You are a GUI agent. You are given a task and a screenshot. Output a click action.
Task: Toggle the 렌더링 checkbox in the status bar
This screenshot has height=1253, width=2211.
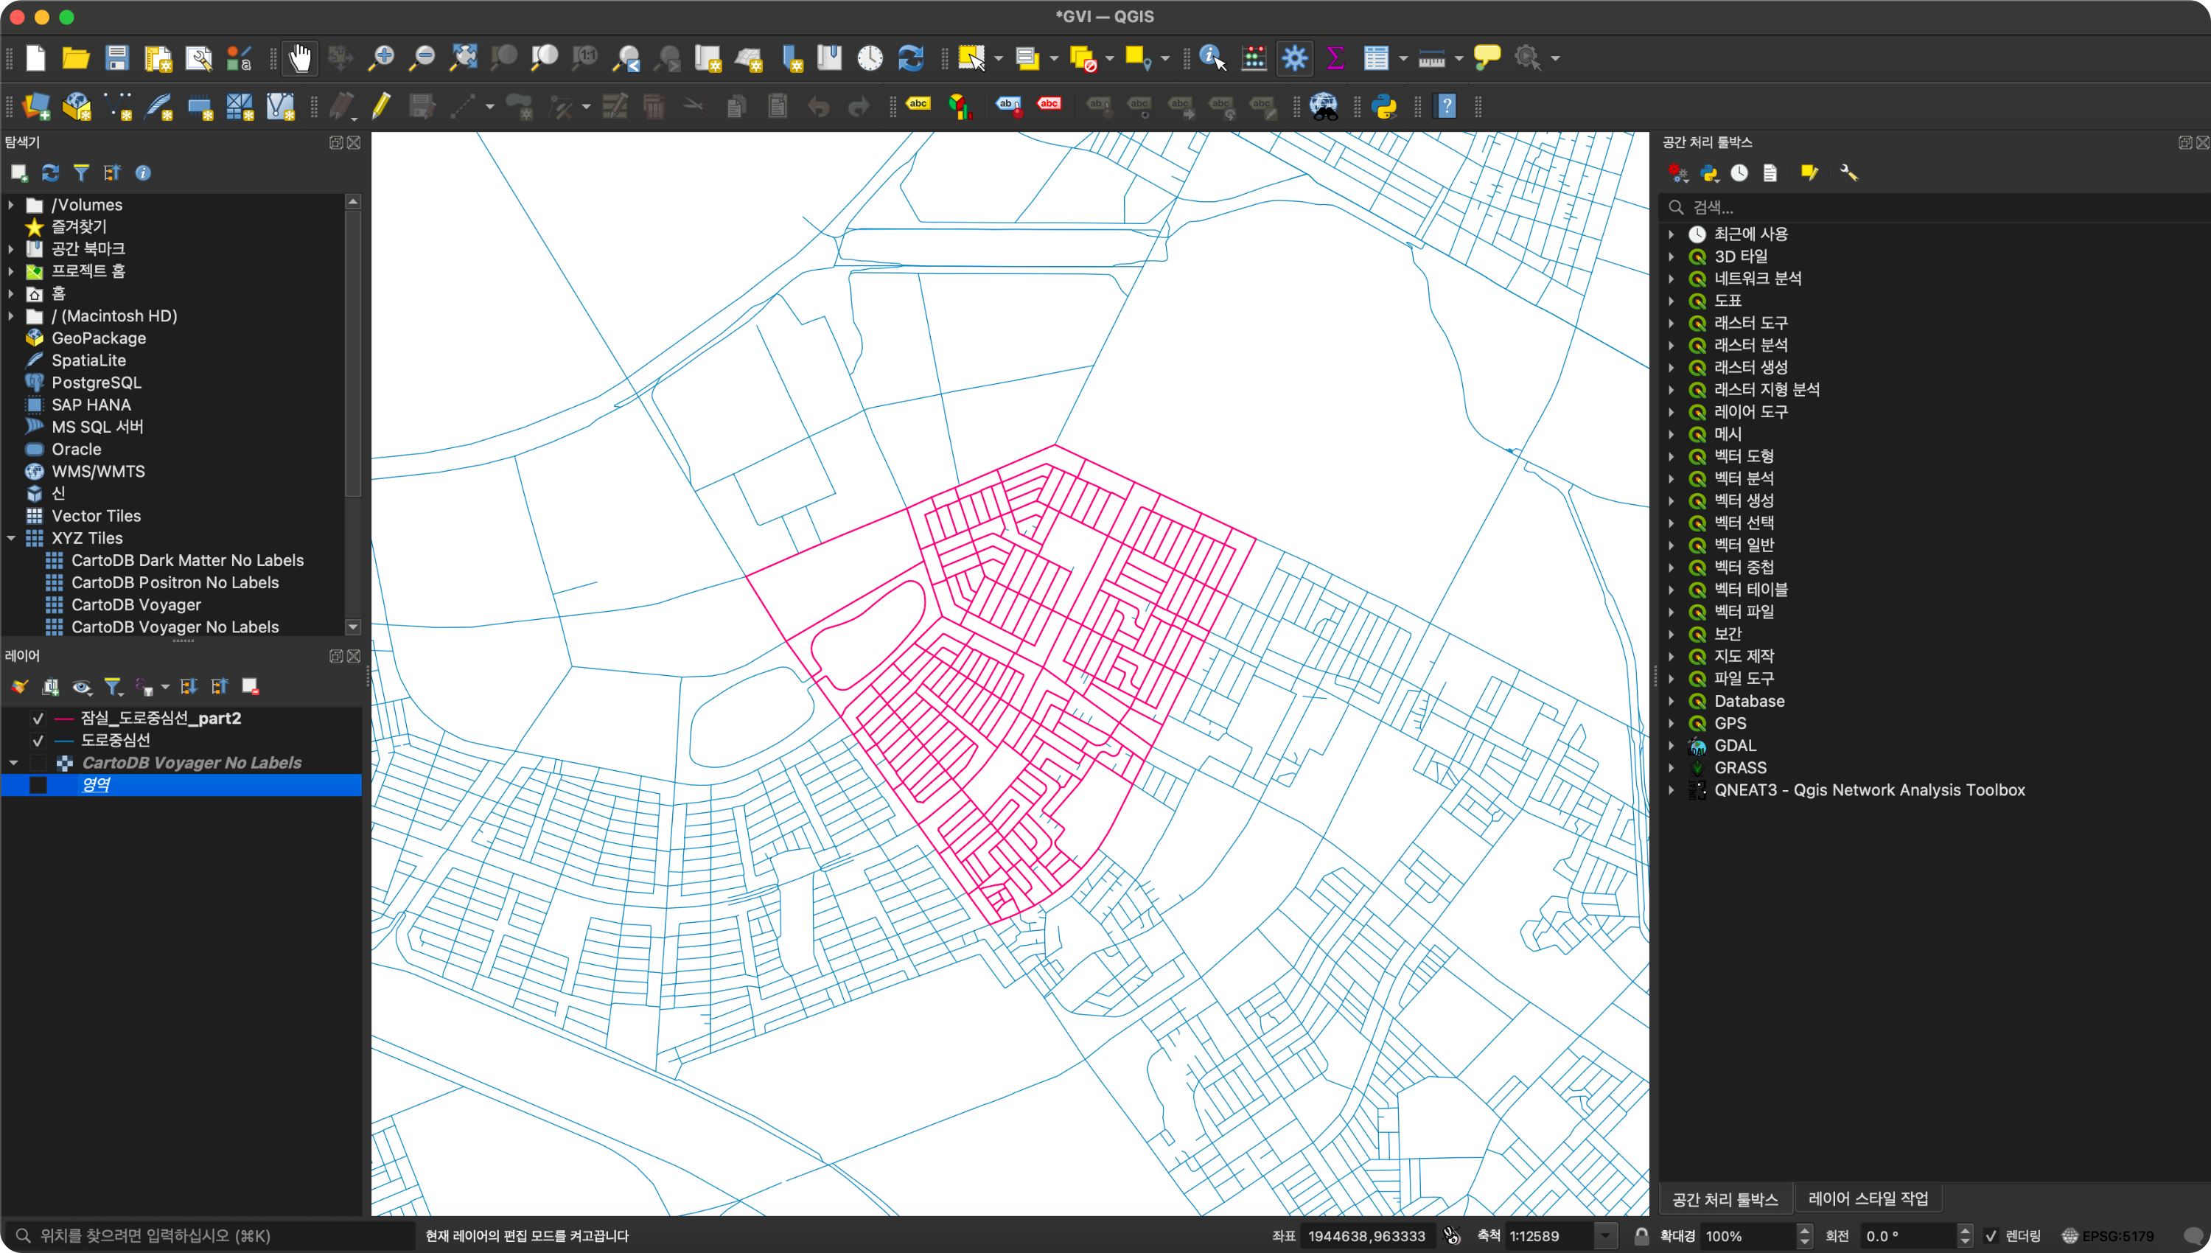(1991, 1236)
